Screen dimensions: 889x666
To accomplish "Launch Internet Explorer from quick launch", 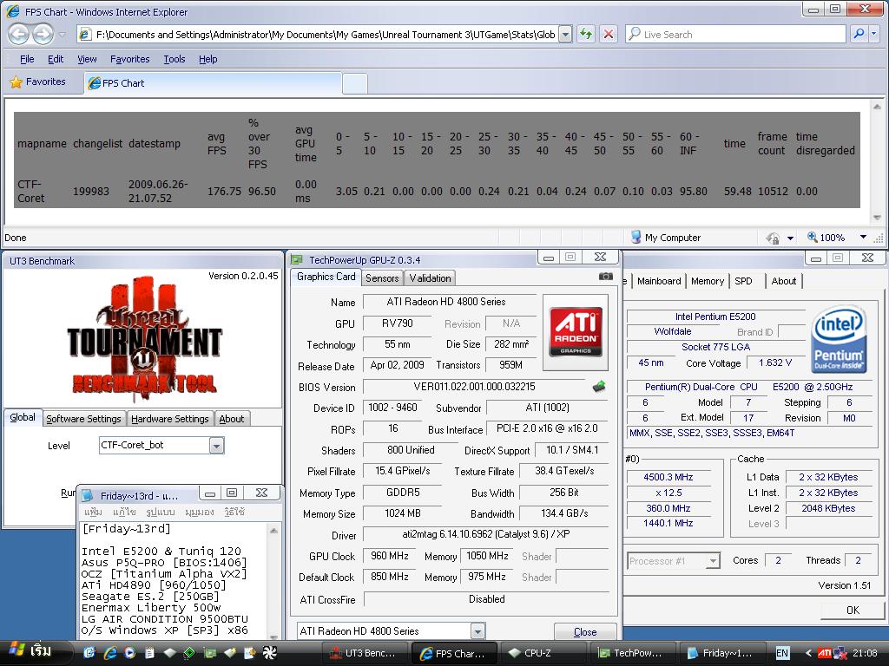I will click(x=110, y=653).
